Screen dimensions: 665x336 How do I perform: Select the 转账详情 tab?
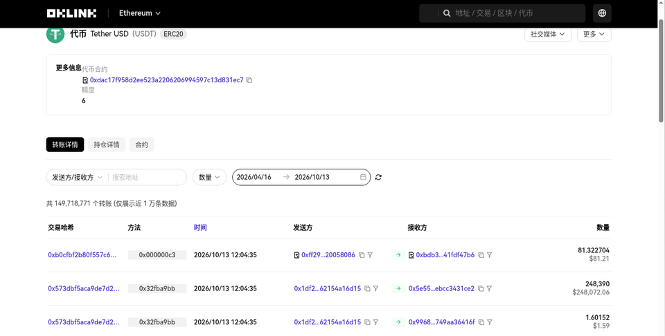click(x=65, y=144)
